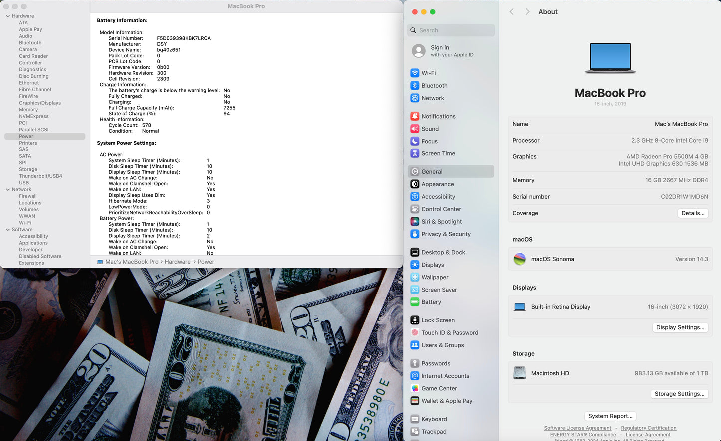Image resolution: width=721 pixels, height=441 pixels.
Task: Select Storage under Hardware in sidebar
Action: click(x=28, y=169)
